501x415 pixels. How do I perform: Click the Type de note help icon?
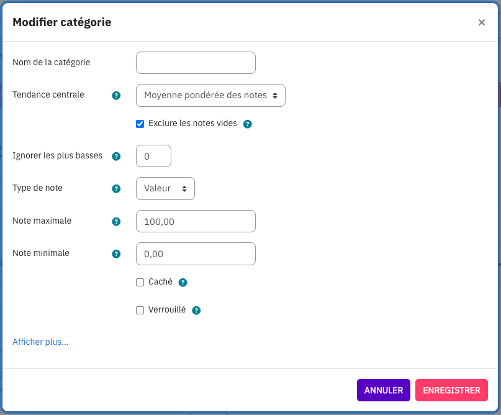click(116, 189)
